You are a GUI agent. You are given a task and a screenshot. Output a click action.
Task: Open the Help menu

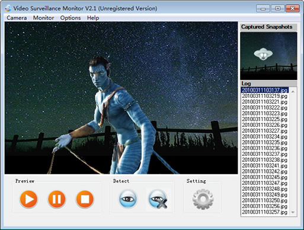click(x=93, y=18)
